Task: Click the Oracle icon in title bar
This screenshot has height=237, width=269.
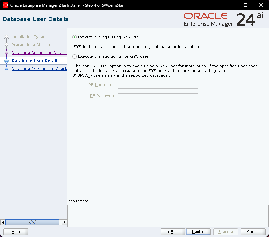Action: [5, 5]
